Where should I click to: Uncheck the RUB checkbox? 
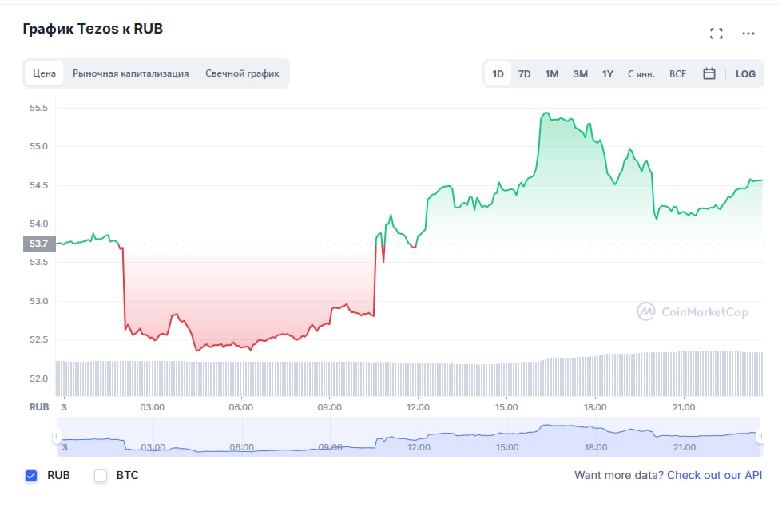32,476
